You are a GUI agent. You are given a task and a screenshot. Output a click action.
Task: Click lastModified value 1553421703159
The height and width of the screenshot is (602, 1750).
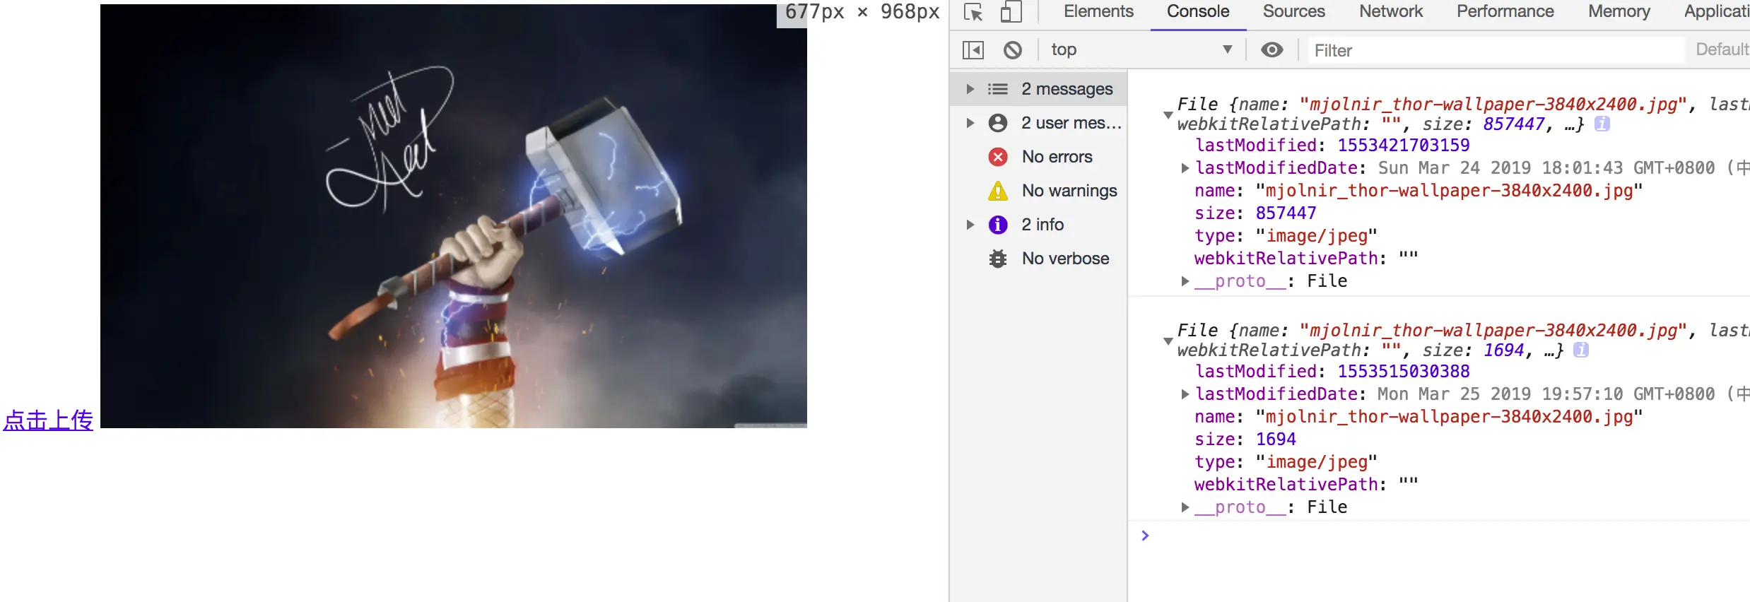pos(1404,146)
